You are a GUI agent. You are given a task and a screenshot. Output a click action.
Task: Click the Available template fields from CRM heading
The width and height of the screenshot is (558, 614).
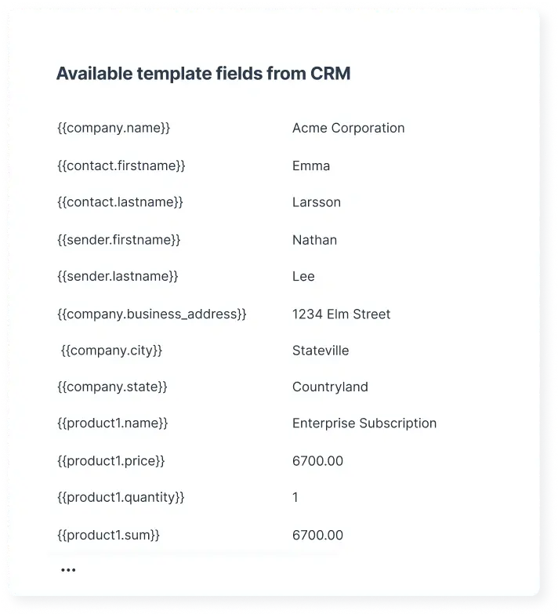[x=203, y=74]
